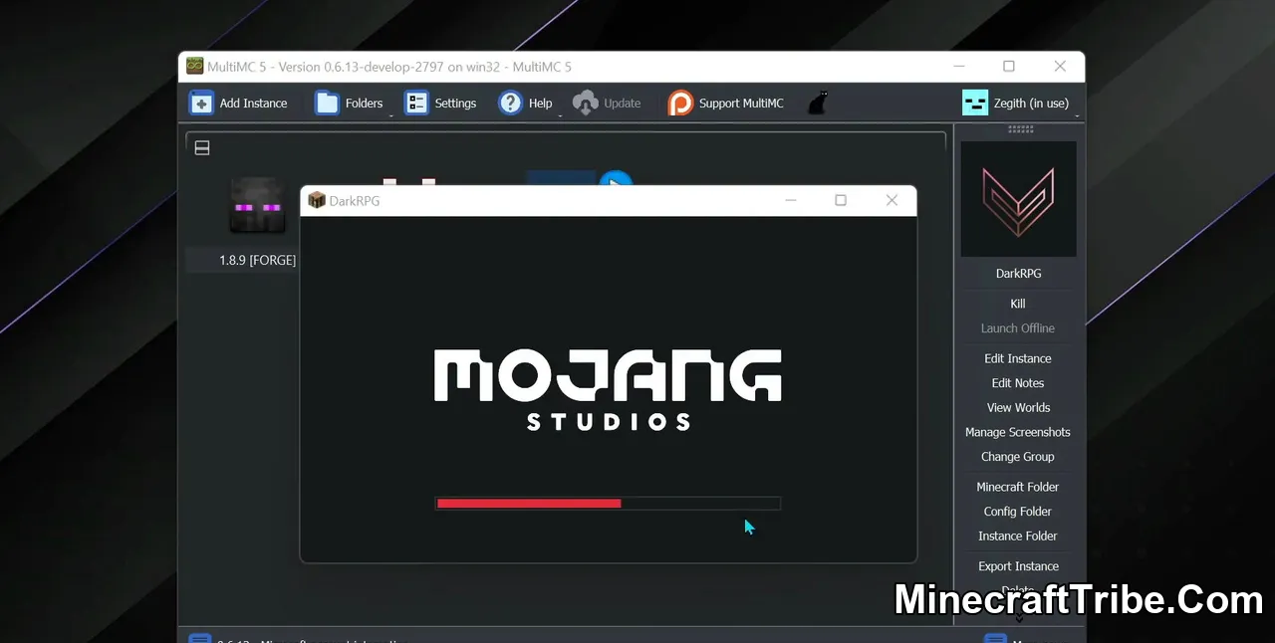Click the Add Instance toolbar icon

click(201, 103)
